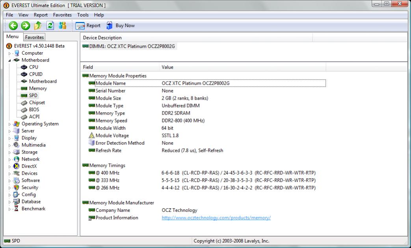Select the Memory Type row

pyautogui.click(x=207, y=113)
